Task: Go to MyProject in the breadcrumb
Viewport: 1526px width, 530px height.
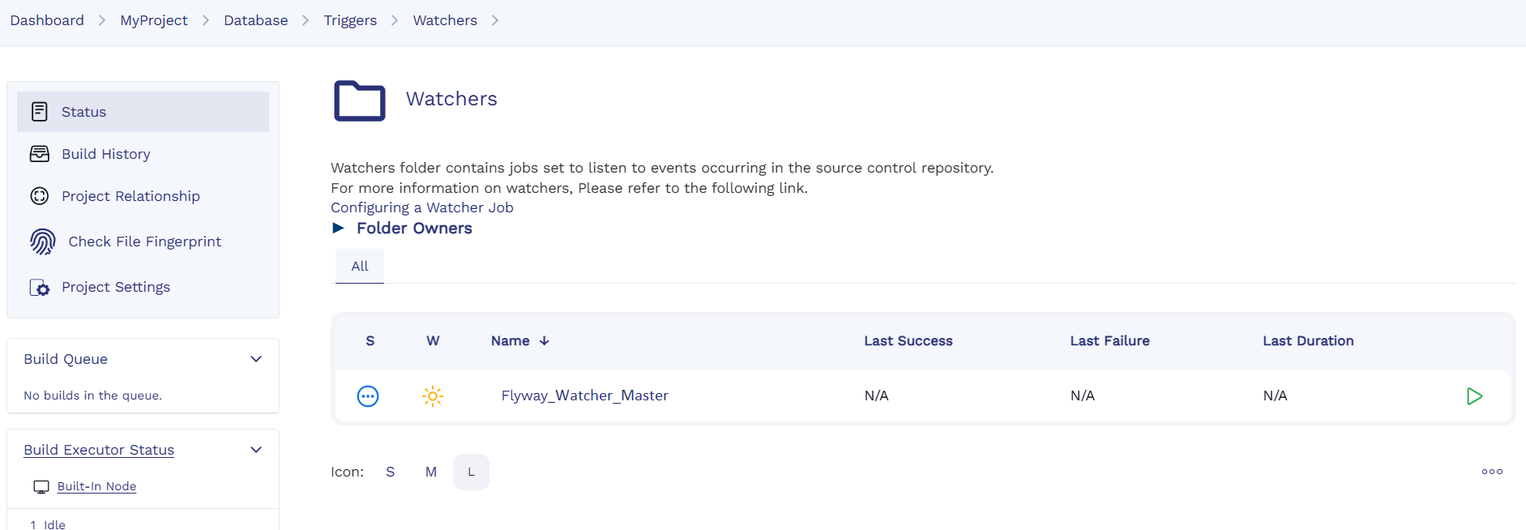Action: 154,20
